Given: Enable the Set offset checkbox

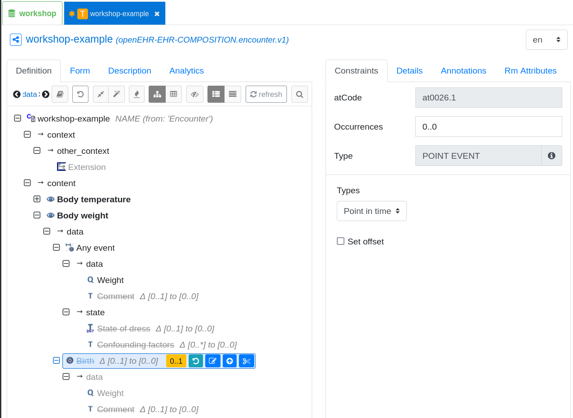Looking at the screenshot, I should (340, 241).
